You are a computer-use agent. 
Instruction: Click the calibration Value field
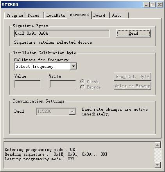28,84
